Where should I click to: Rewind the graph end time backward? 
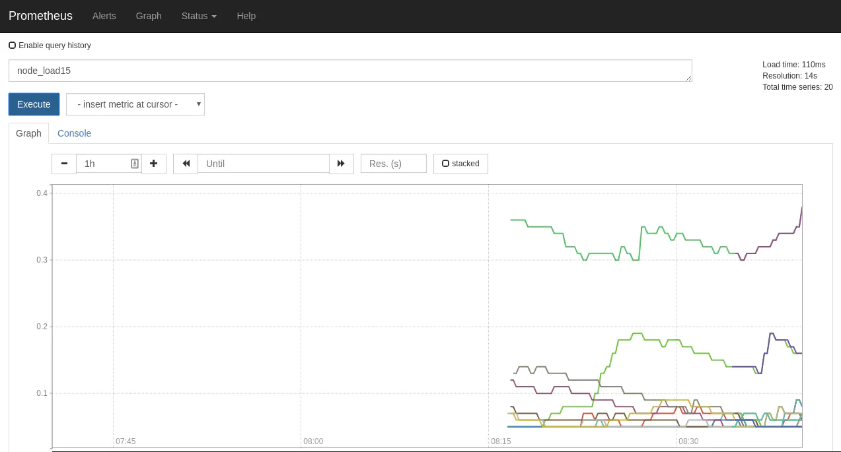pos(186,164)
